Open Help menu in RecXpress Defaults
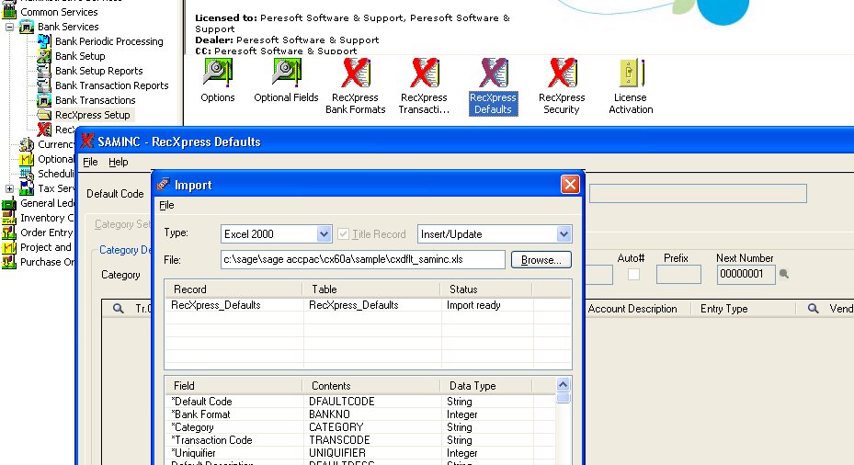854x465 pixels. coord(119,162)
